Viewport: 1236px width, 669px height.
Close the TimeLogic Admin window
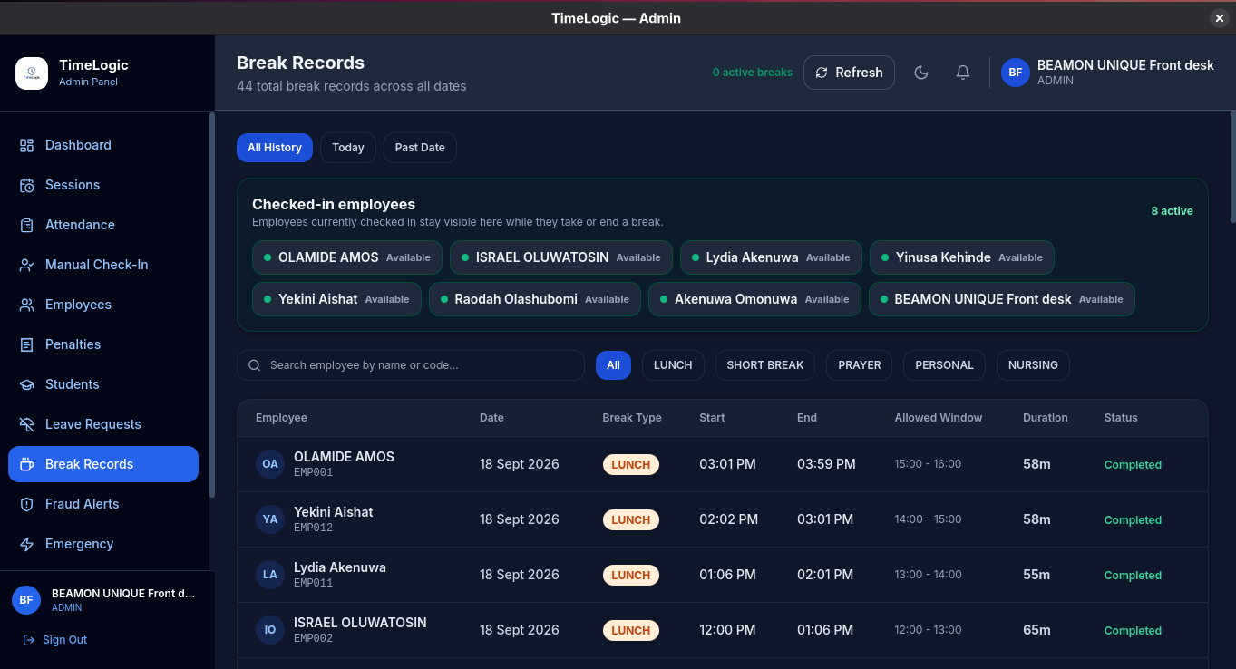coord(1219,18)
